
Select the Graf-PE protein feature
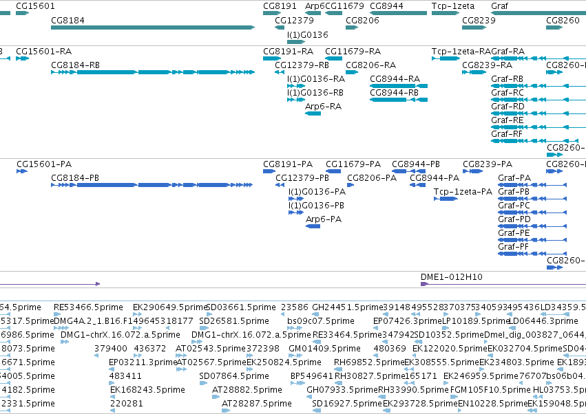pyautogui.click(x=532, y=240)
